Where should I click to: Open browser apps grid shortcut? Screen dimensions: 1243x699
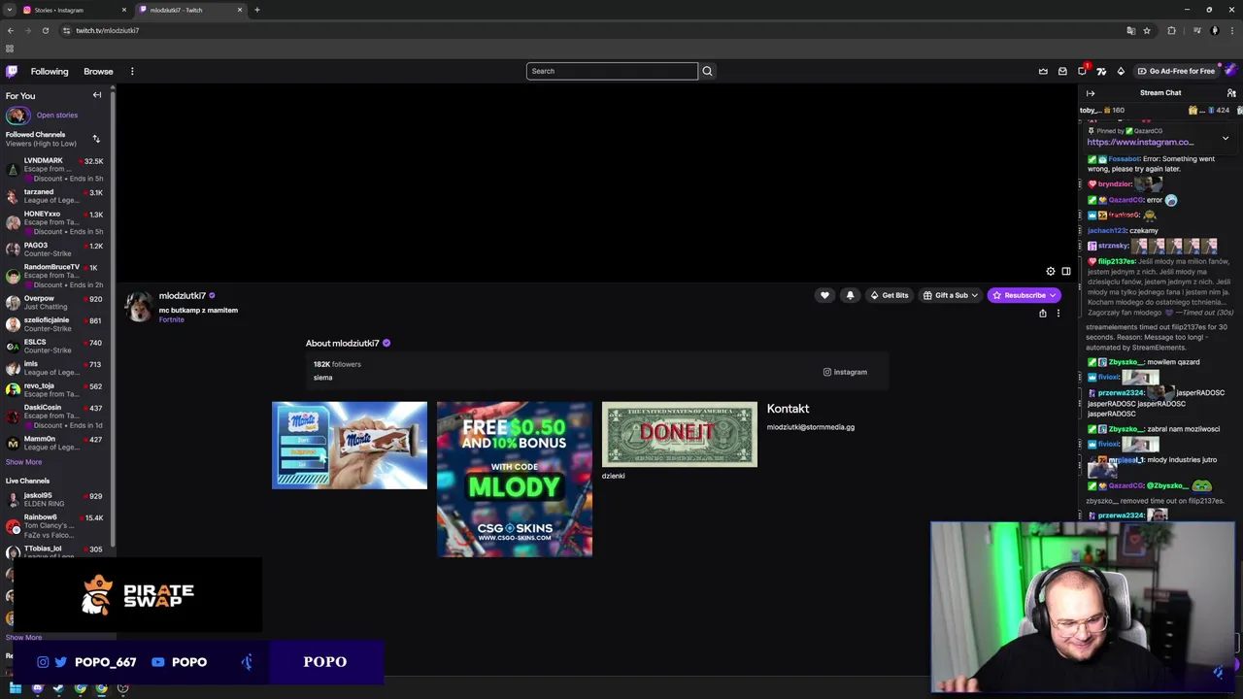pyautogui.click(x=10, y=49)
